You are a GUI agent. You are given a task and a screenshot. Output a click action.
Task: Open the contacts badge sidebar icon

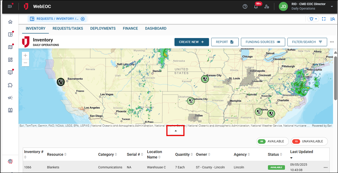tap(10, 110)
